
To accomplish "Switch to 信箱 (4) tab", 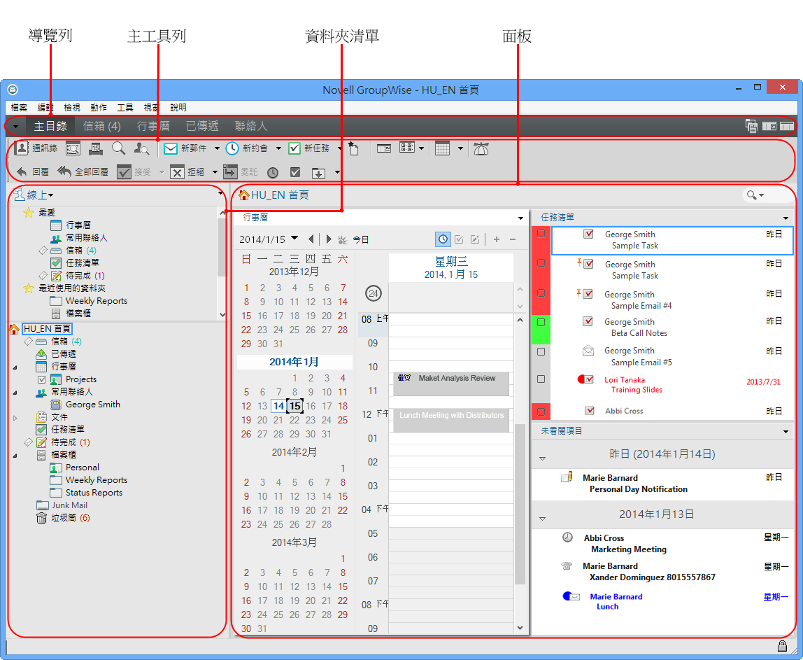I will tap(102, 126).
